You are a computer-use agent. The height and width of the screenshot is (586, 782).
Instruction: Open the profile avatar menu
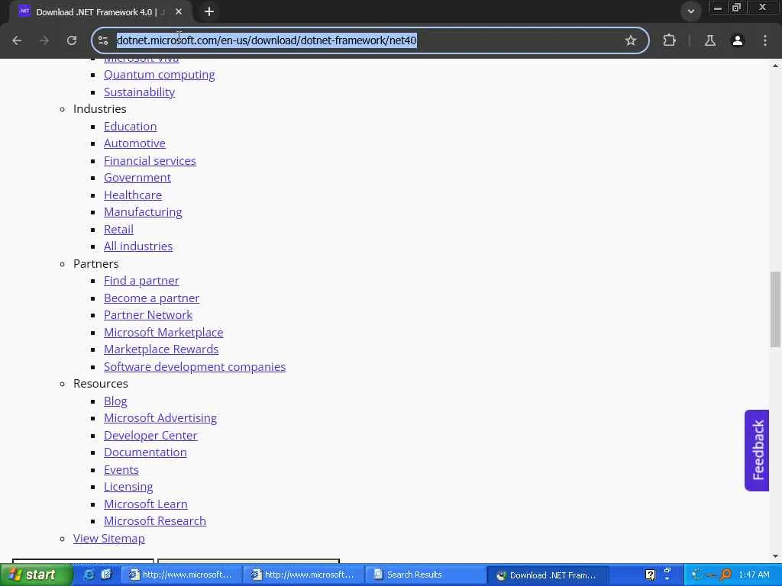[x=737, y=40]
